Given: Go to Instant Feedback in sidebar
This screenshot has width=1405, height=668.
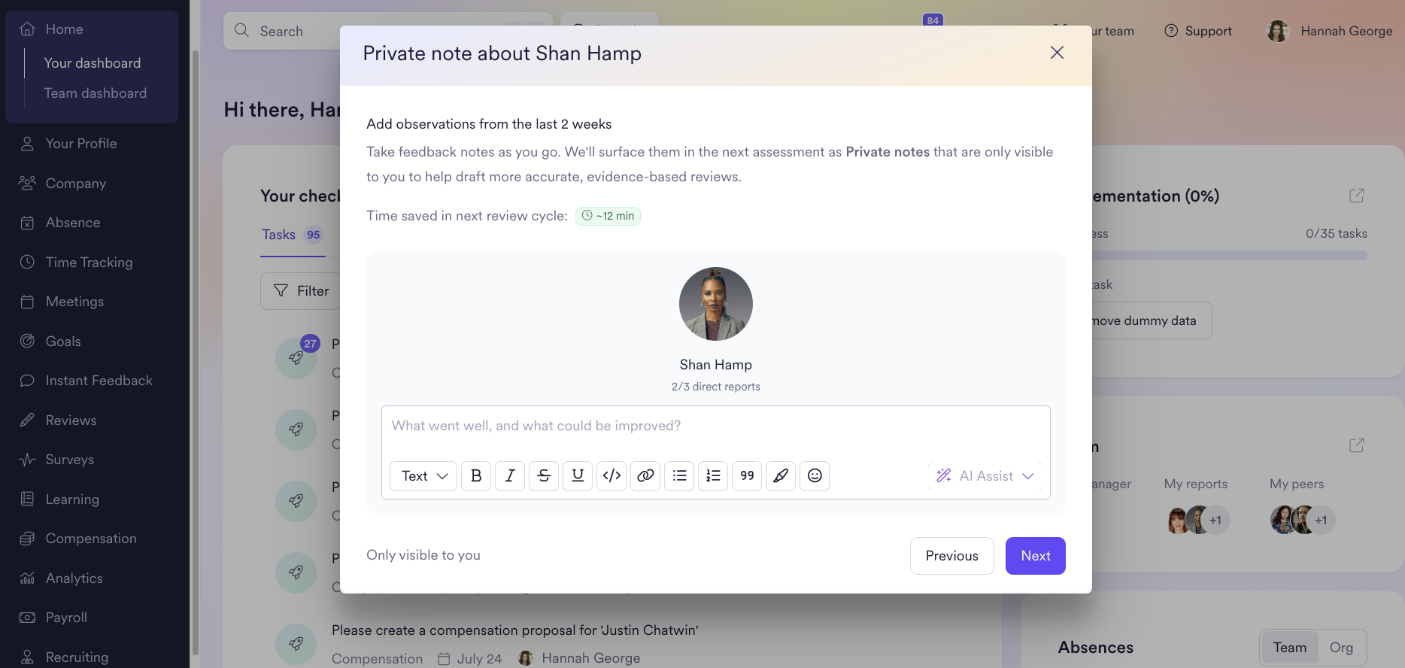Looking at the screenshot, I should coord(99,381).
